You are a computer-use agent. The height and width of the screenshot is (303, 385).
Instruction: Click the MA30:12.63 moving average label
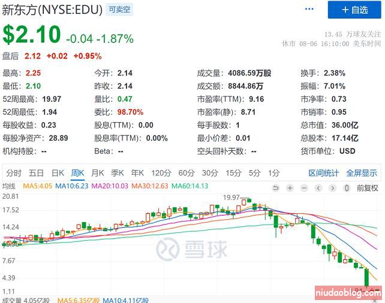pos(150,186)
